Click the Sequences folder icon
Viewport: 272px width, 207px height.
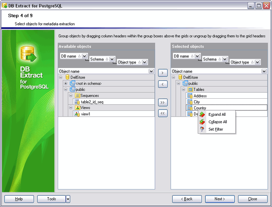(x=78, y=96)
